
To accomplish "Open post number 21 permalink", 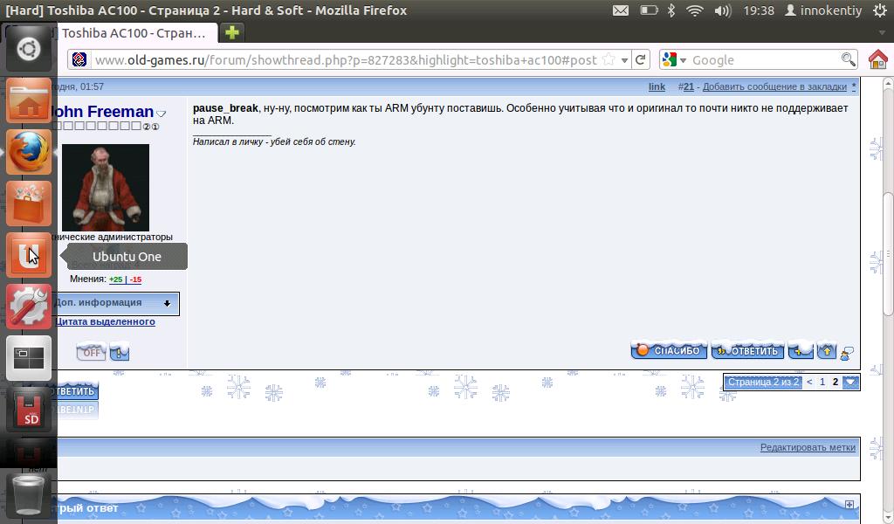I will (689, 86).
